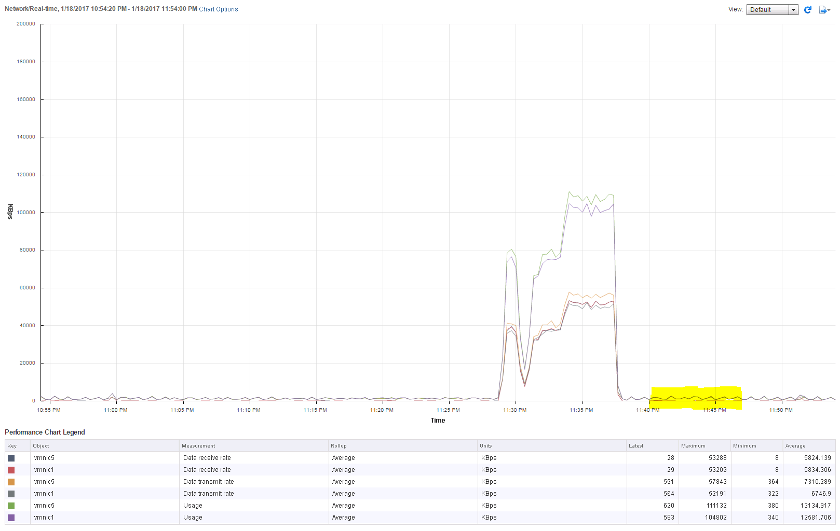Click the maximum value 57843

click(x=717, y=482)
